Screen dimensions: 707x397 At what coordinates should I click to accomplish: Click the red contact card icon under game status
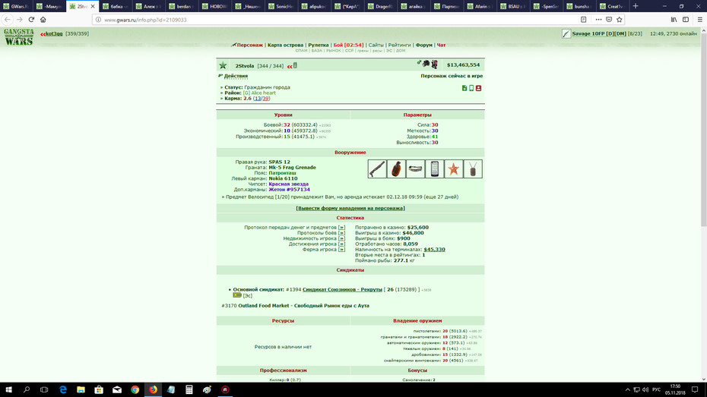tap(478, 88)
